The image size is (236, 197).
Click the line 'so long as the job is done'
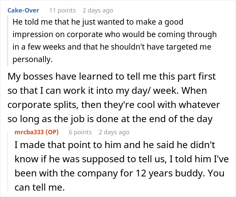tap(110, 119)
